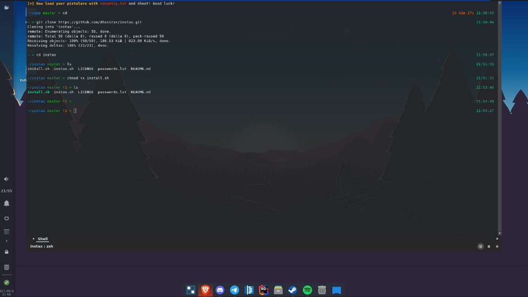Click the blue desktop icon in dock

(336, 290)
